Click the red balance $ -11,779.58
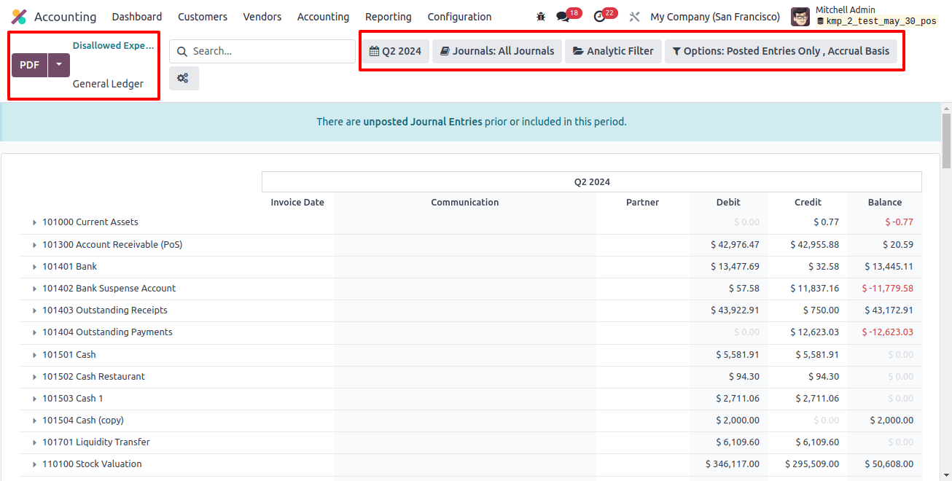Viewport: 952px width, 481px height. click(x=887, y=289)
